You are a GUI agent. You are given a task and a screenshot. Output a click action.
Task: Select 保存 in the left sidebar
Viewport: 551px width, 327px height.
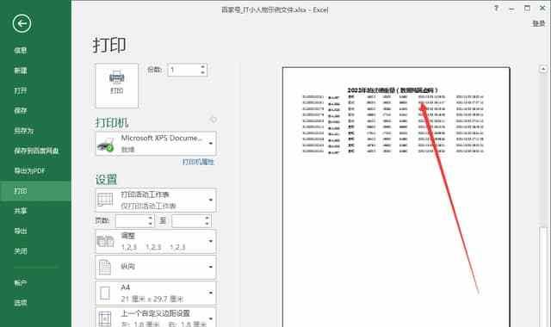(x=21, y=111)
